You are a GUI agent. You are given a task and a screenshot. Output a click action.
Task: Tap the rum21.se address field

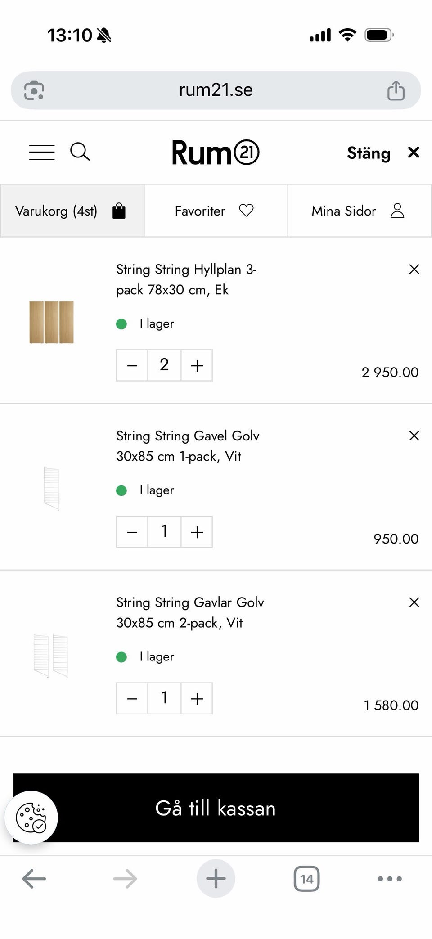pos(216,90)
